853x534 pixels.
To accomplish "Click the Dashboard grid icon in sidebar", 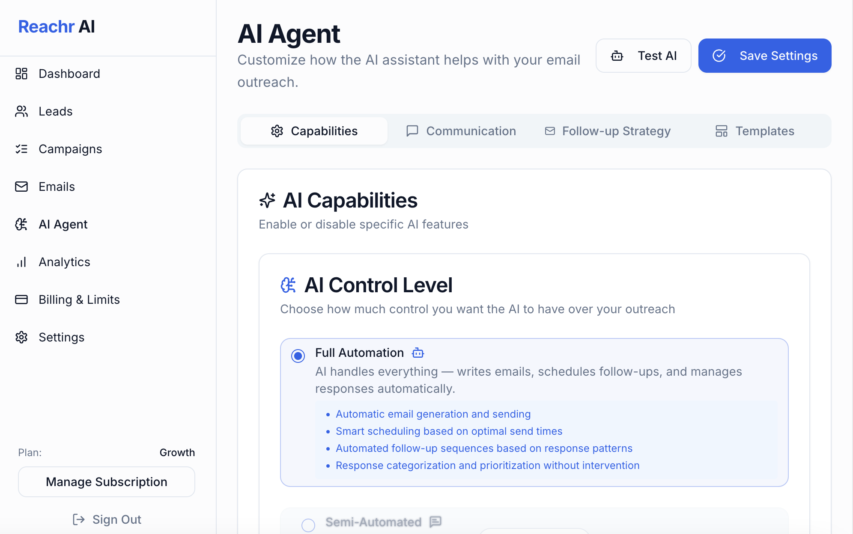I will click(x=21, y=74).
